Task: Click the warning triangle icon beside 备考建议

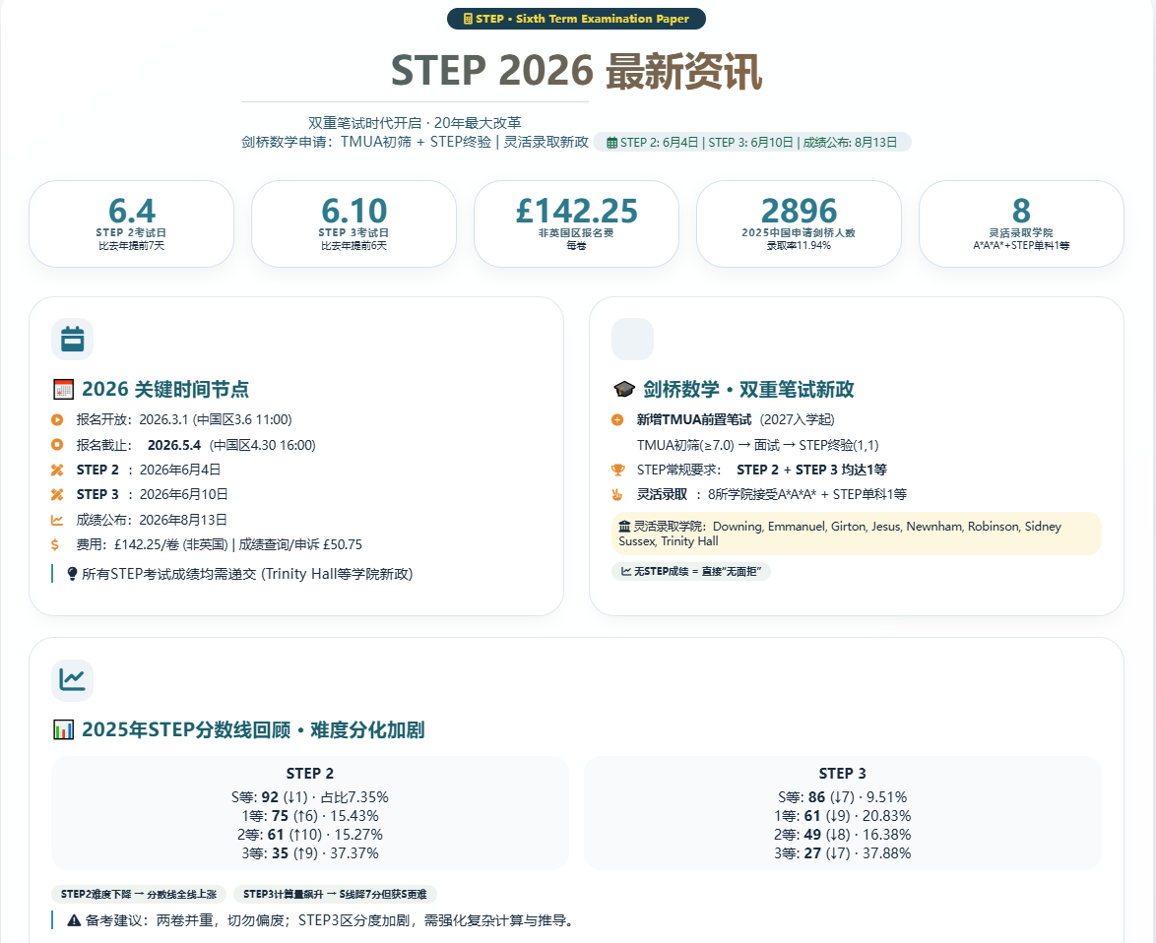Action: 74,920
